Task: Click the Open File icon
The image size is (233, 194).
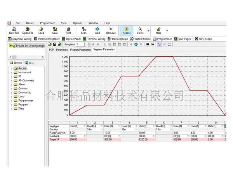Action: click(27, 29)
